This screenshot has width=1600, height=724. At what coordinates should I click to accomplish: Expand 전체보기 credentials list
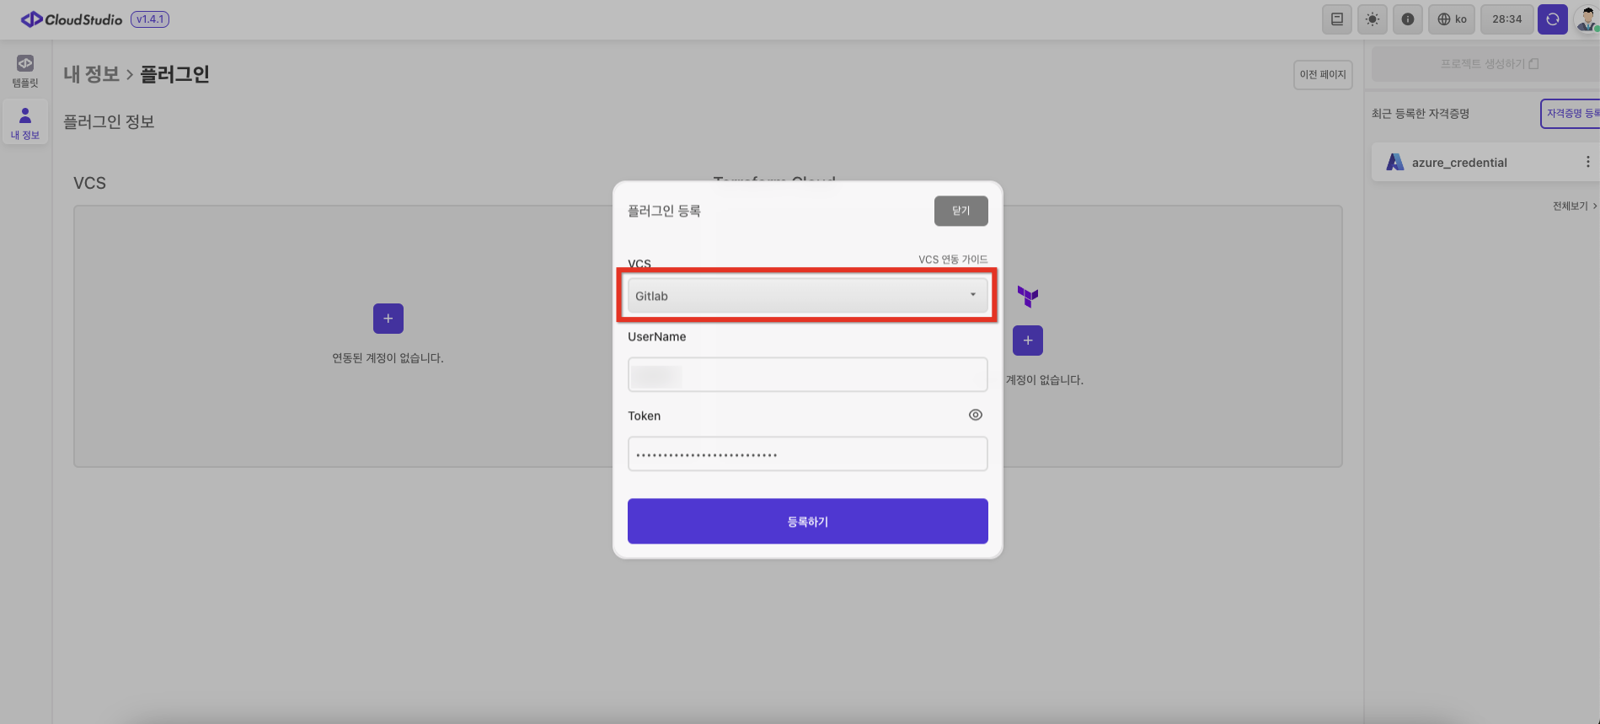(x=1575, y=206)
